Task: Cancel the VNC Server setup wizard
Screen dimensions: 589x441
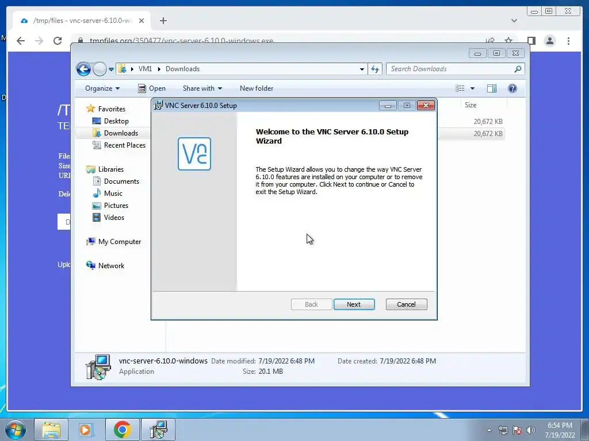Action: 406,304
